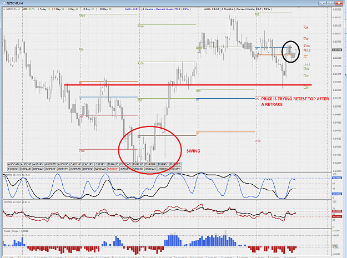The height and width of the screenshot is (258, 347).
Task: Load the GBPNZD symbol button
Action: click(x=76, y=169)
